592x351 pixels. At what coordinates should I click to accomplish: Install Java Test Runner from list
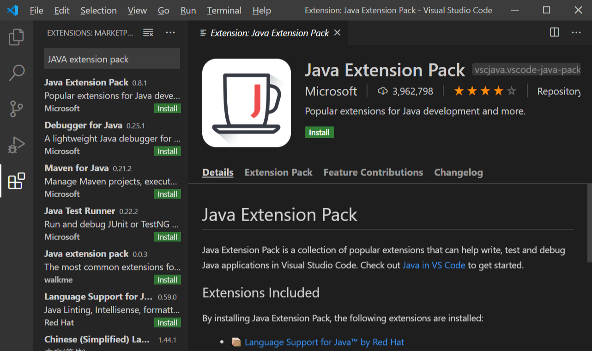tap(167, 237)
